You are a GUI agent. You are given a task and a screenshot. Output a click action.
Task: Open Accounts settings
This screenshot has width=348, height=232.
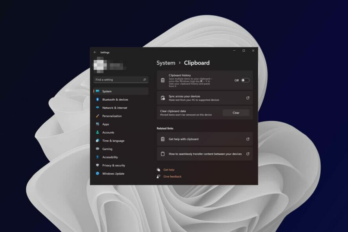coord(121,133)
